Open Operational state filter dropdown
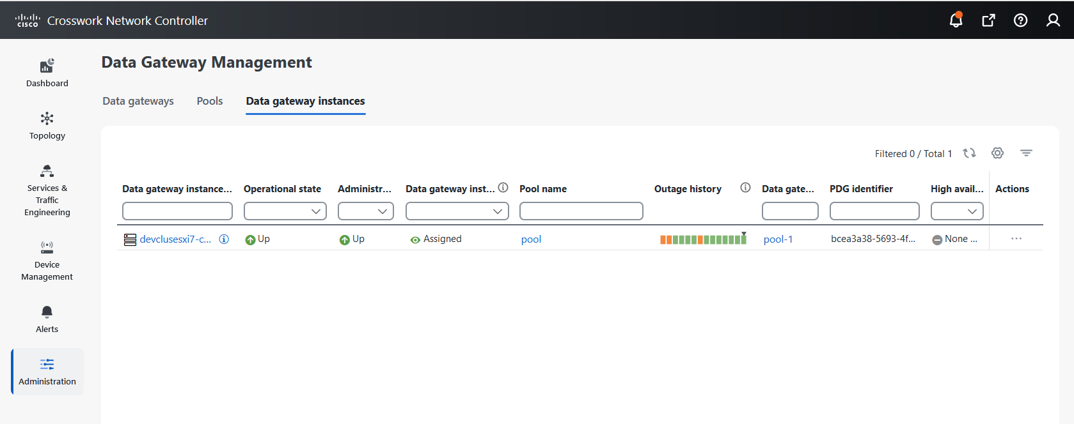This screenshot has height=424, width=1074. click(285, 211)
